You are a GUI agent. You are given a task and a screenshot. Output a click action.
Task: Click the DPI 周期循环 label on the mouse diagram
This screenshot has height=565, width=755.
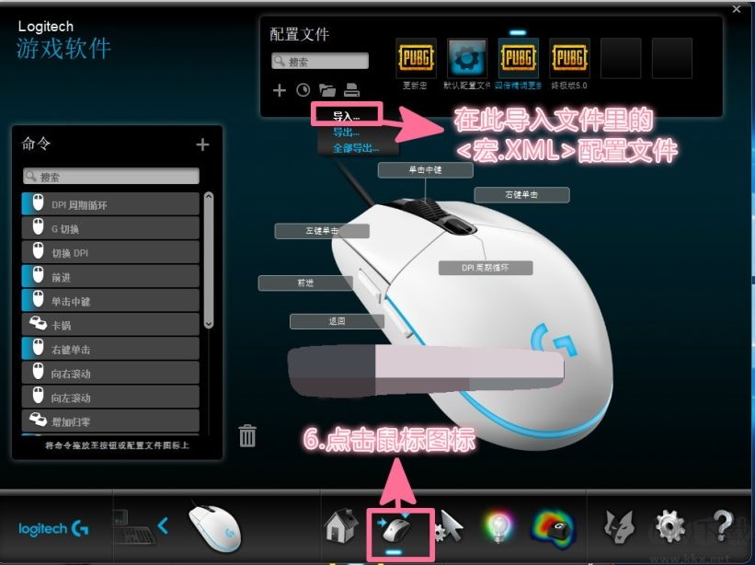[x=486, y=268]
